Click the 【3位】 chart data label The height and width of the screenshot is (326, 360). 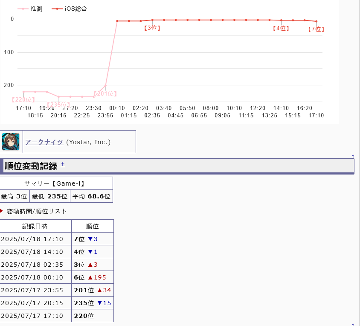tap(152, 28)
